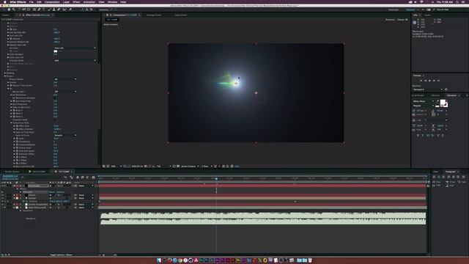Switch to the Project panel tab

(6, 15)
